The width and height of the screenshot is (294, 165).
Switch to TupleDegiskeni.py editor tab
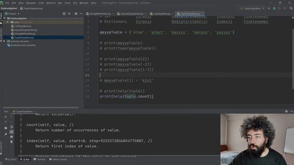tap(190, 14)
